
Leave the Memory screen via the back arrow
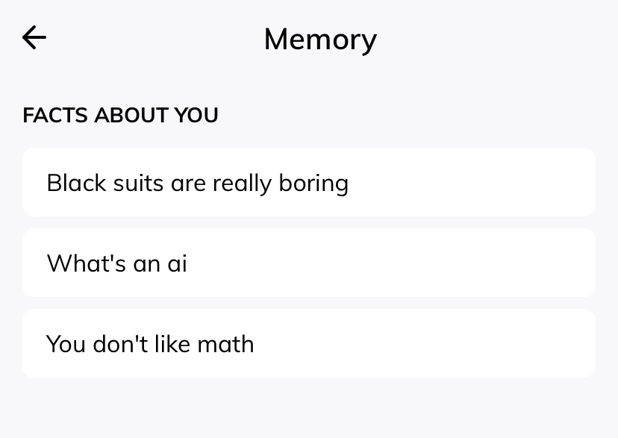tap(34, 37)
